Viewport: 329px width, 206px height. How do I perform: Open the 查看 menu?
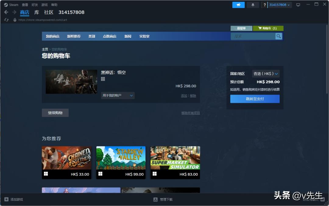click(25, 5)
